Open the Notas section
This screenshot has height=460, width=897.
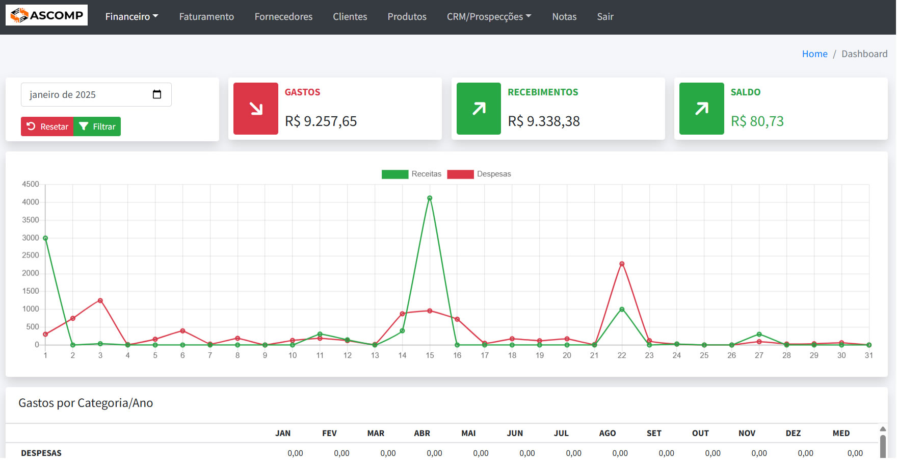564,16
